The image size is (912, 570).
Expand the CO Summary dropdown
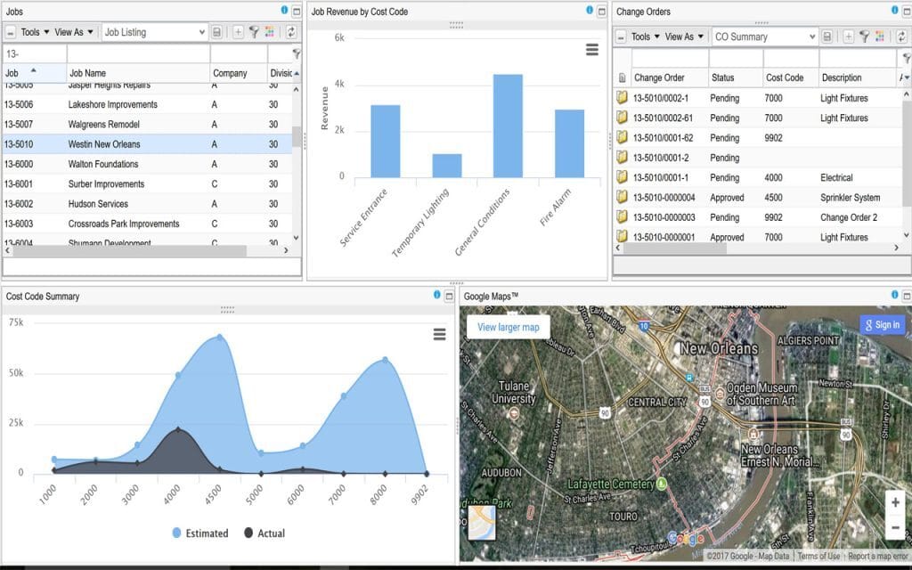click(x=764, y=37)
